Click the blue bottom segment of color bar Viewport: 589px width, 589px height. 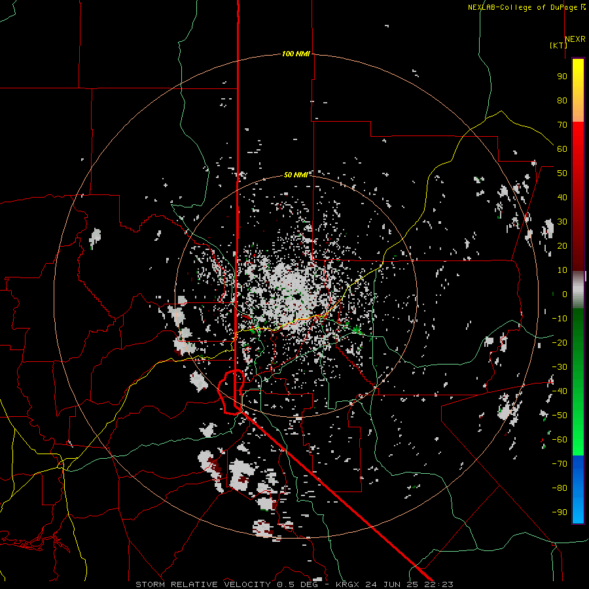click(x=578, y=490)
